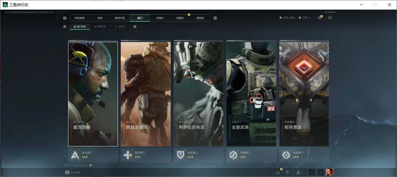Open the 震荡危情 mission card
397x177 pixels.
coord(93,94)
